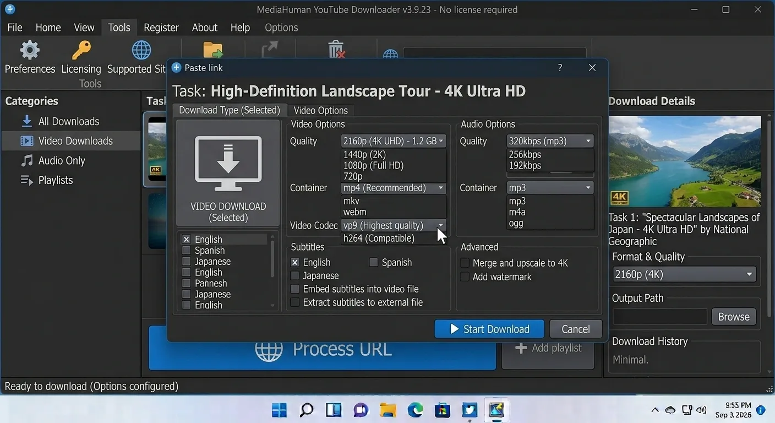
Task: Switch to Video Options tab
Action: click(x=321, y=110)
